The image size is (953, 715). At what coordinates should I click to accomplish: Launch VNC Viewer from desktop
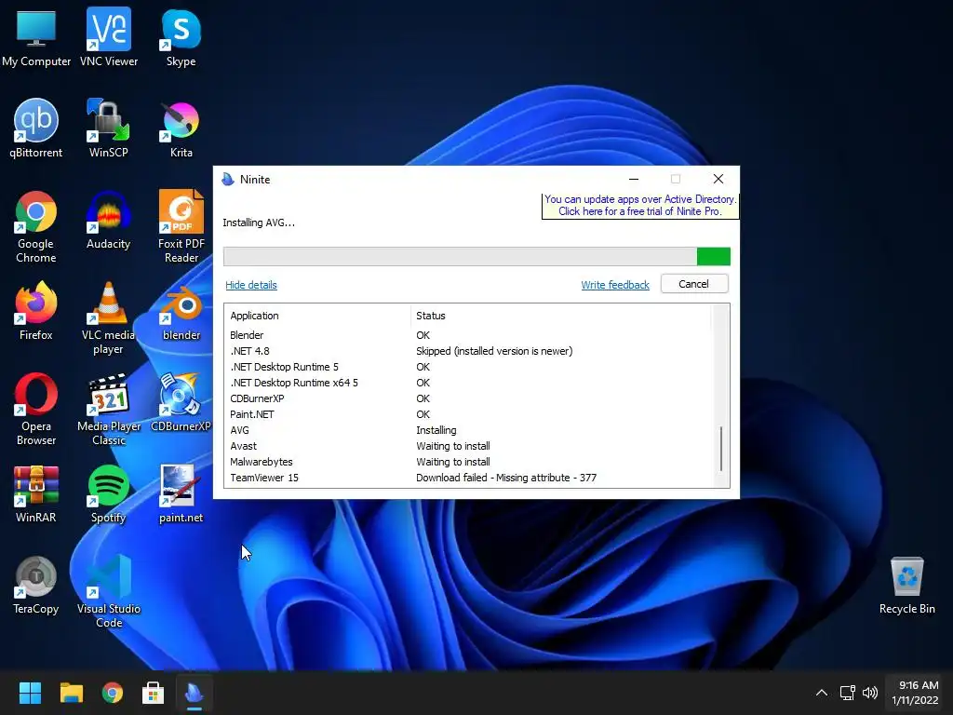(x=109, y=36)
